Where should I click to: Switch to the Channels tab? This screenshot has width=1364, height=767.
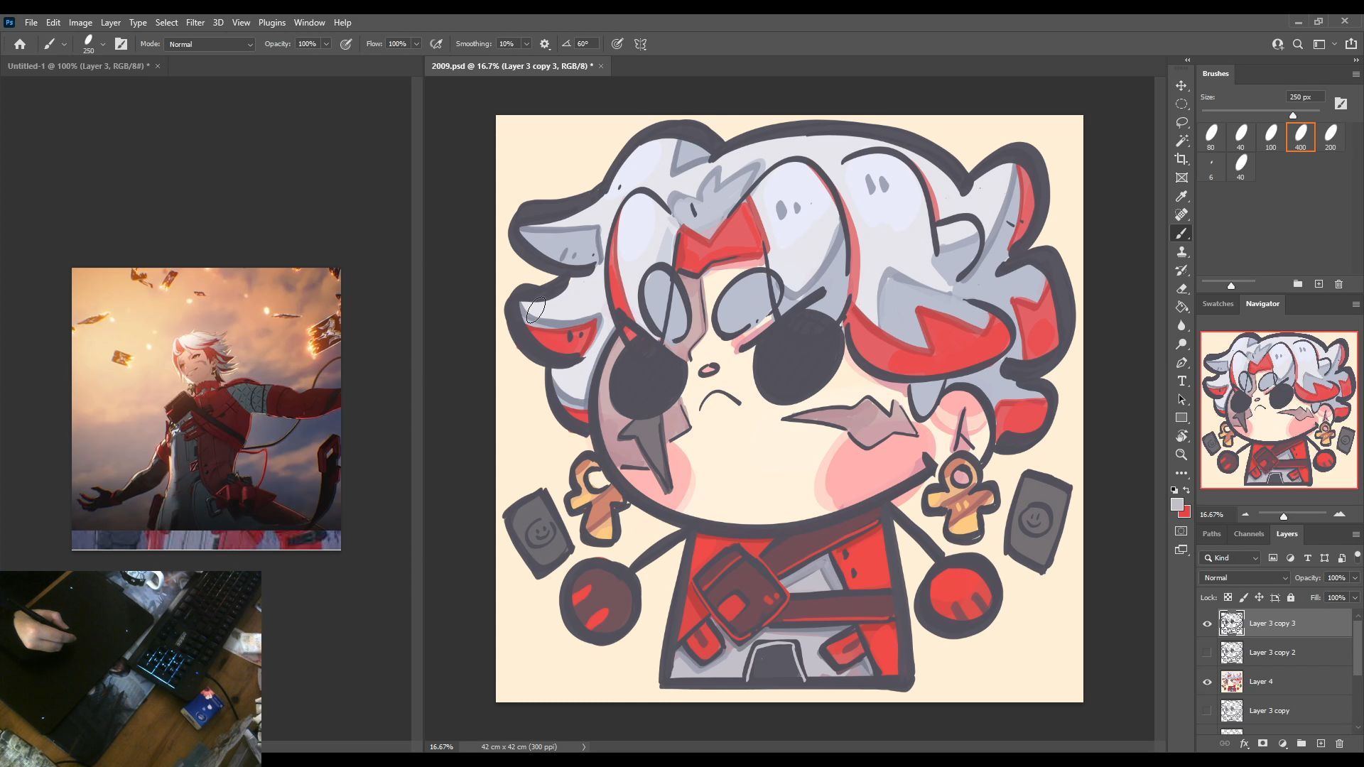pyautogui.click(x=1248, y=533)
